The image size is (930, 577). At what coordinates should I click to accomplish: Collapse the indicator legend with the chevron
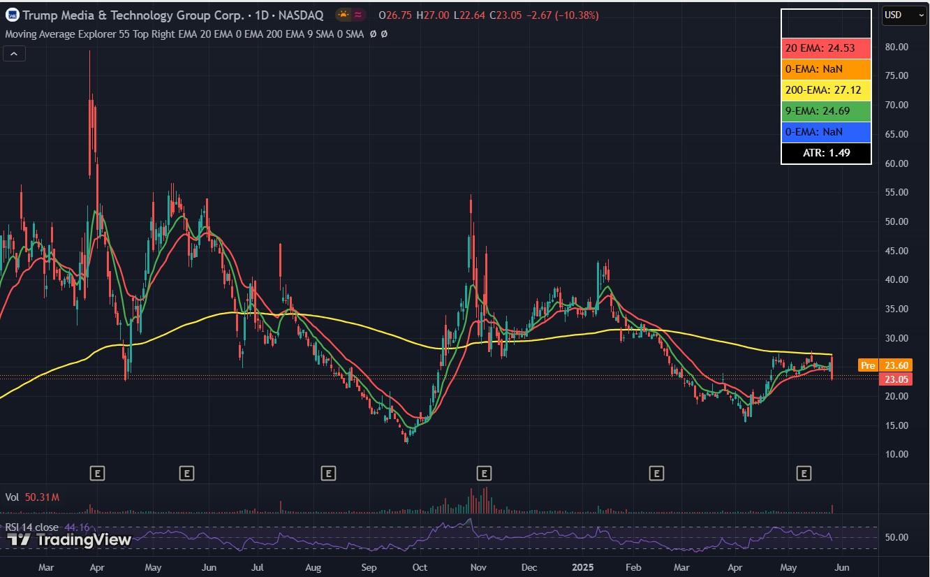tap(15, 53)
